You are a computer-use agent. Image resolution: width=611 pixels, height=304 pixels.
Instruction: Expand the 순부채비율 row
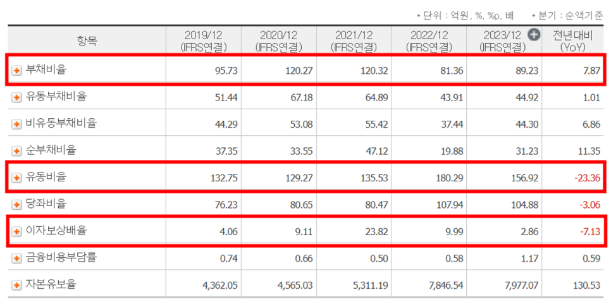pos(16,150)
